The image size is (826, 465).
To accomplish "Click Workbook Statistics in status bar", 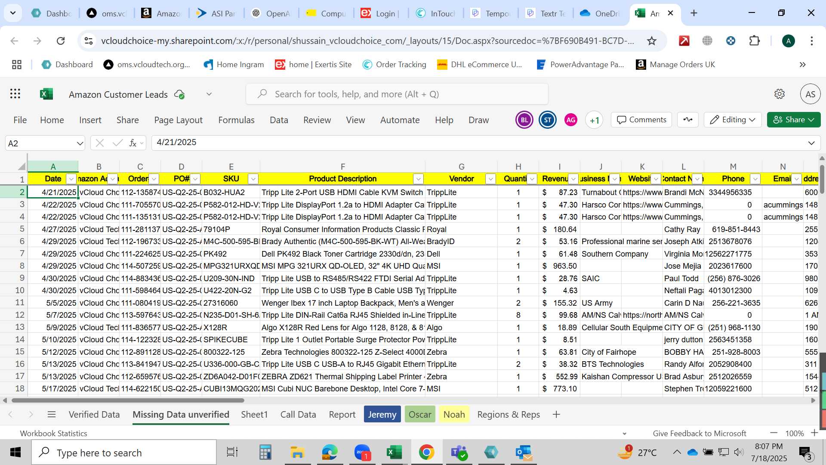I will point(53,434).
